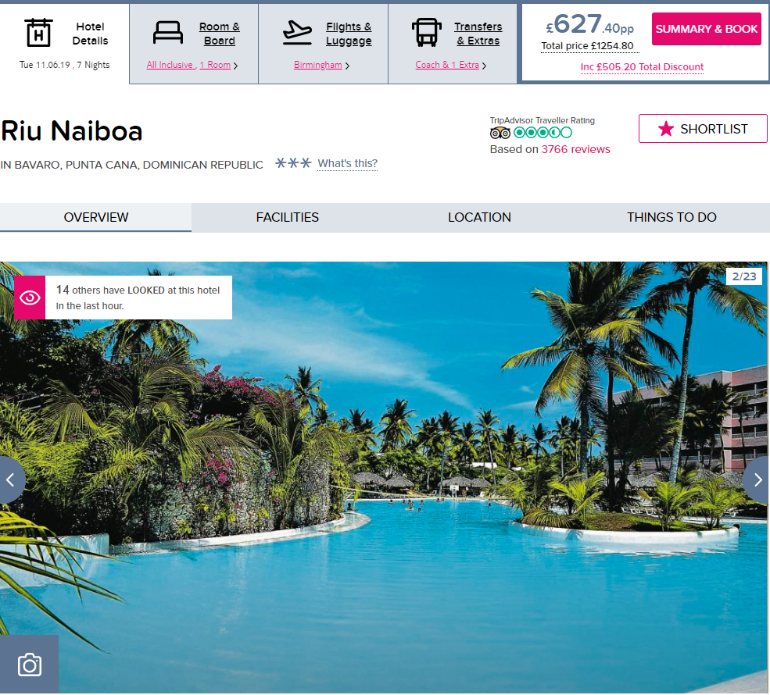Screen dimensions: 770x695
Task: Click the hotel sign icon
Action: [38, 32]
